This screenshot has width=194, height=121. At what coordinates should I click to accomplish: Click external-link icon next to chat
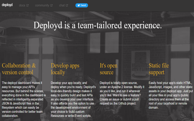tap(67, 5)
